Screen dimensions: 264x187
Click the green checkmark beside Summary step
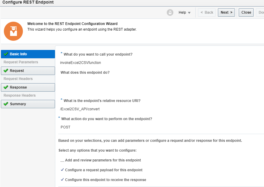click(x=6, y=104)
